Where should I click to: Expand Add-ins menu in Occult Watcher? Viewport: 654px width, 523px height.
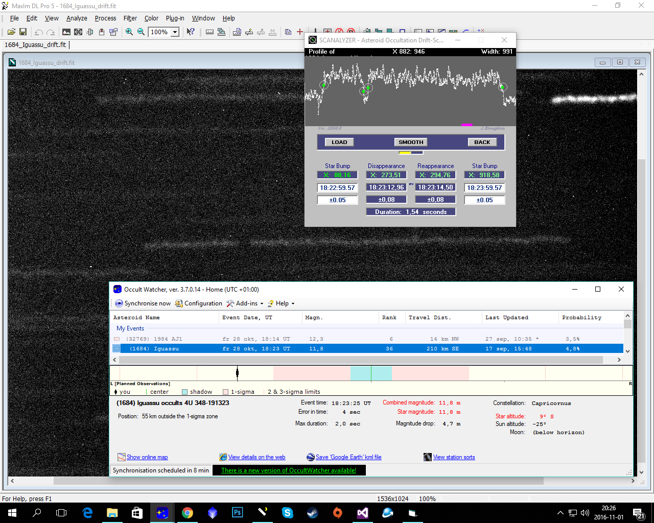[245, 303]
